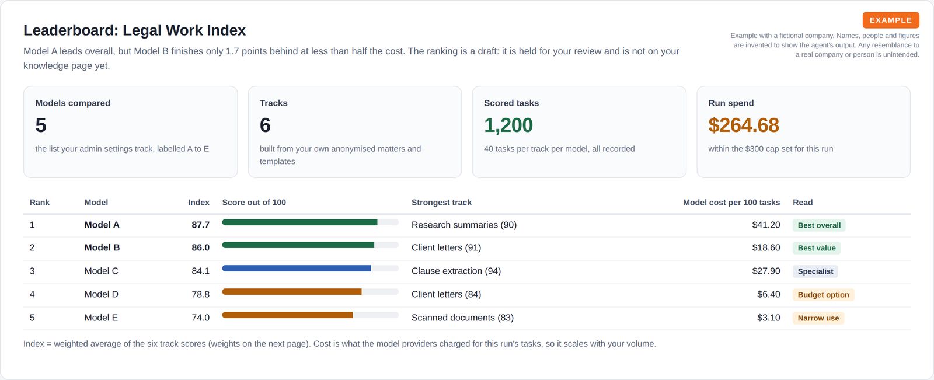Click Model E's index value 74.0
The image size is (934, 380).
[x=200, y=318]
